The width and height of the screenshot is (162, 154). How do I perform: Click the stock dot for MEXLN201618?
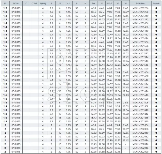pyautogui.click(x=156, y=95)
